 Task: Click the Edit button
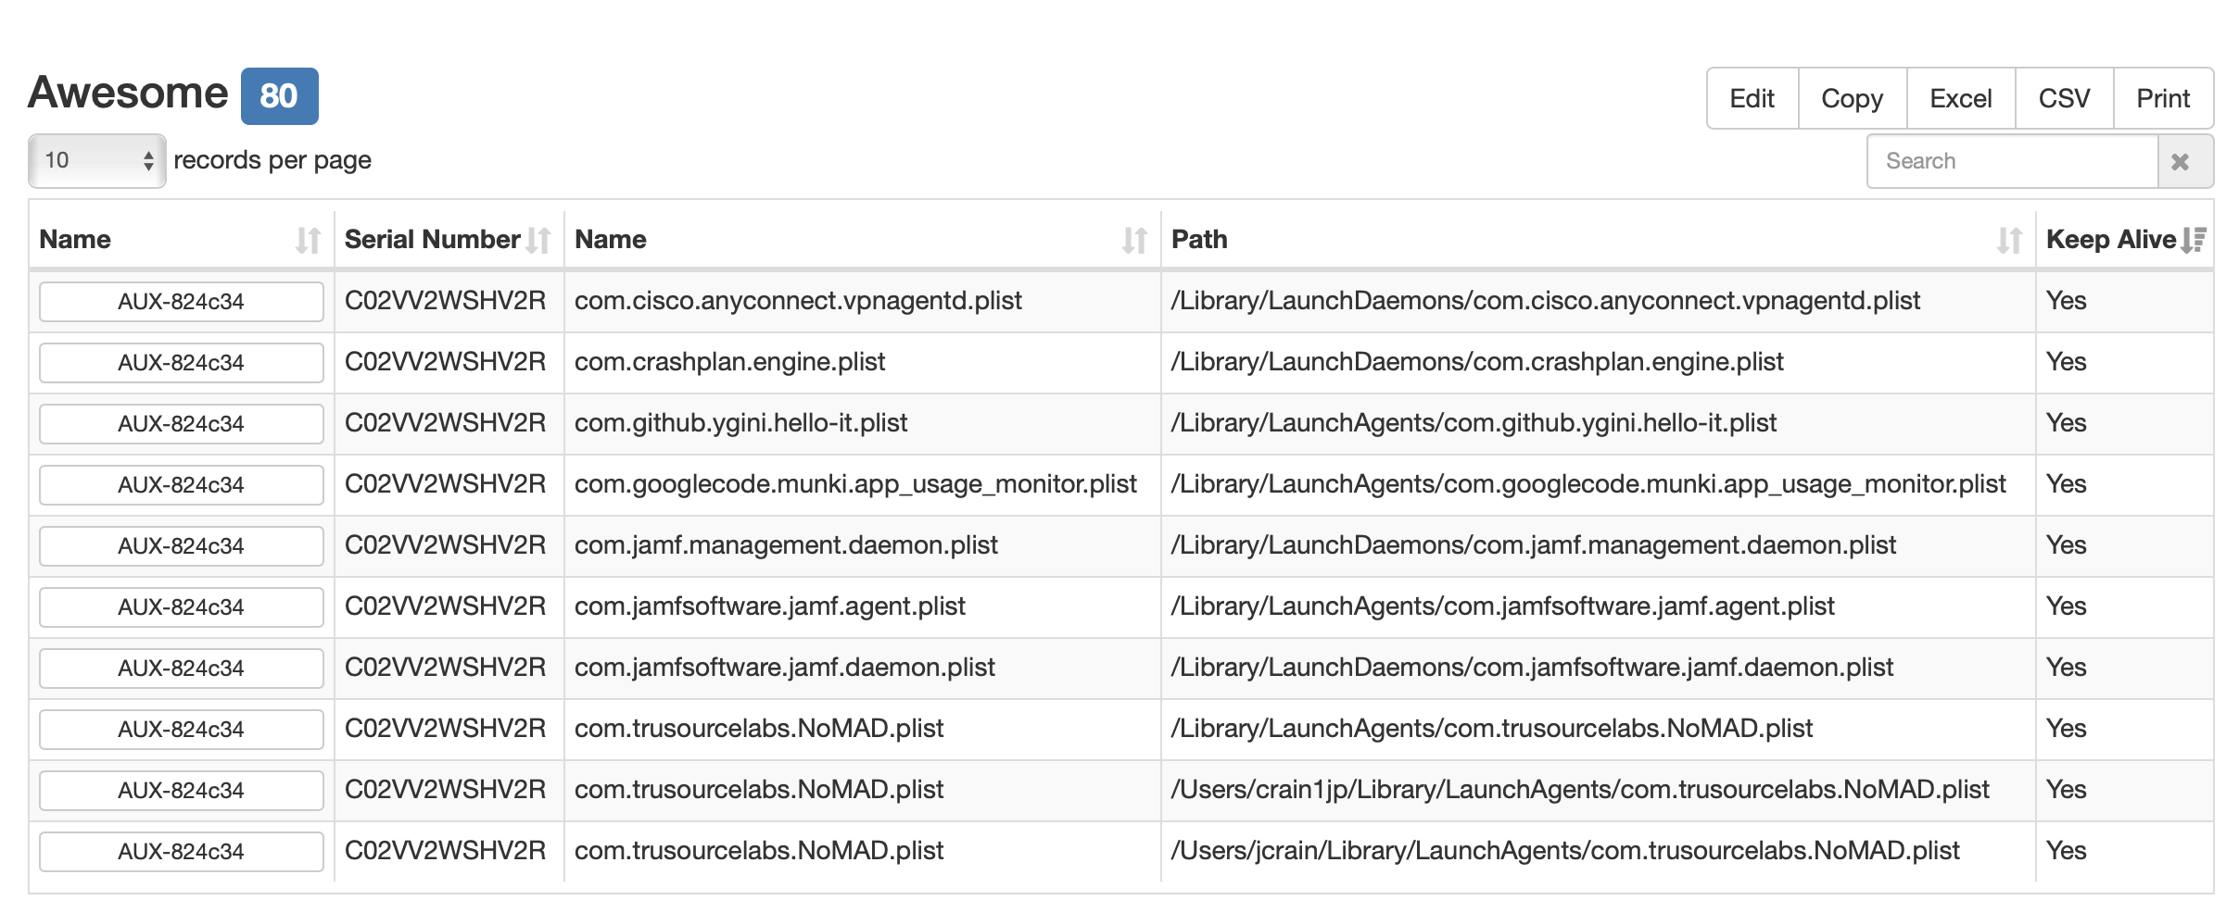point(1752,98)
